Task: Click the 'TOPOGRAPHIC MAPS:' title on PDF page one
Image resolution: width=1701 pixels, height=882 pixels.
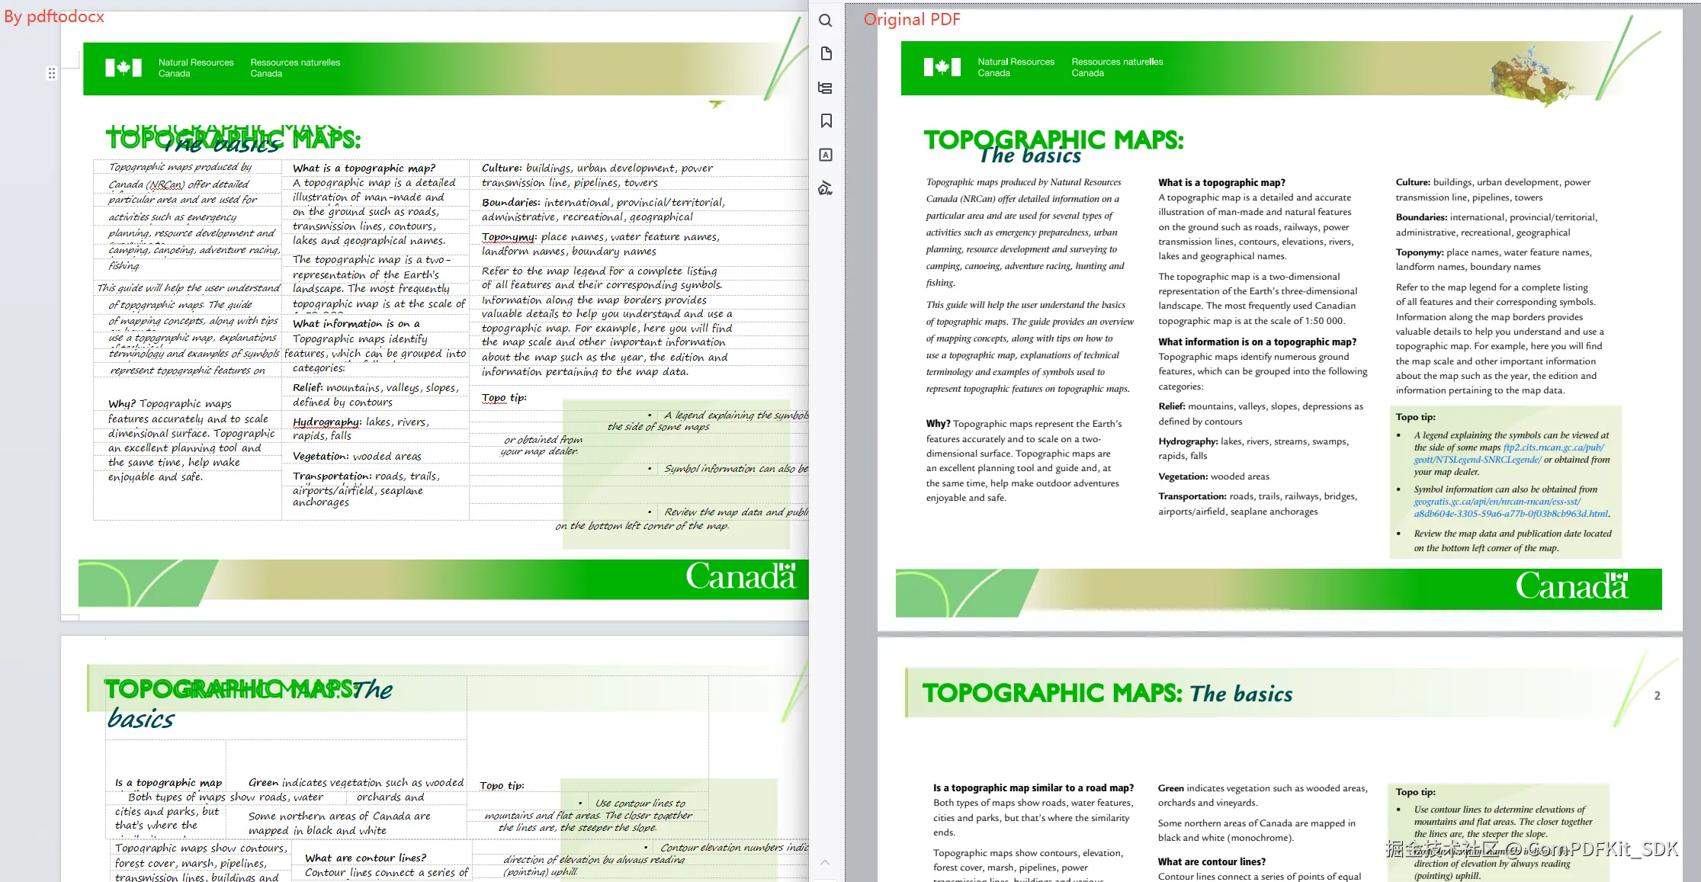Action: [x=1054, y=140]
